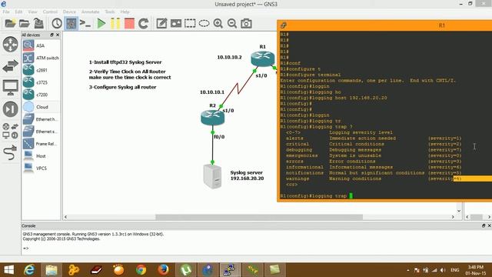Open the Edit menu
Image resolution: width=492 pixels, height=277 pixels.
point(18,12)
